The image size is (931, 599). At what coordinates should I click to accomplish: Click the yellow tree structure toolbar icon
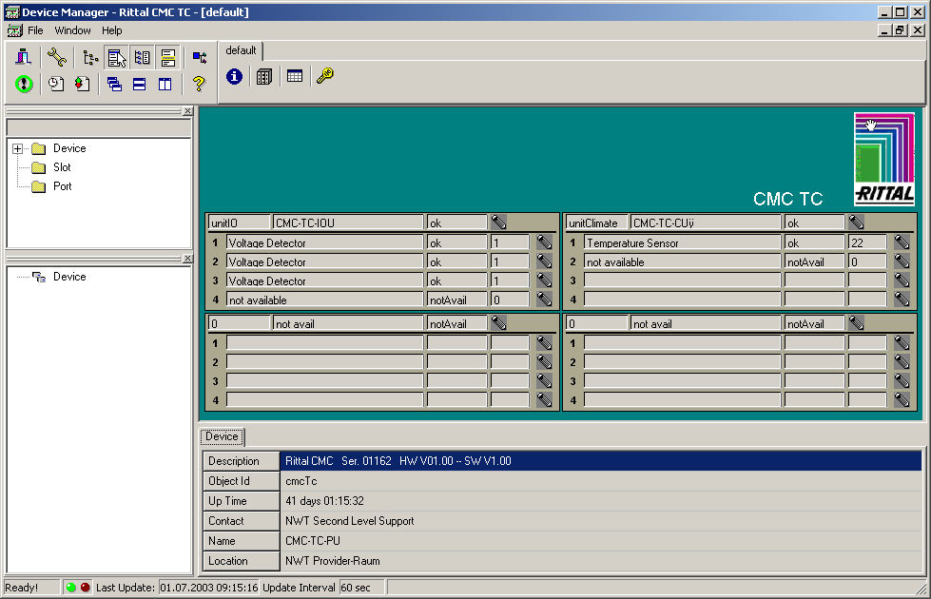90,57
